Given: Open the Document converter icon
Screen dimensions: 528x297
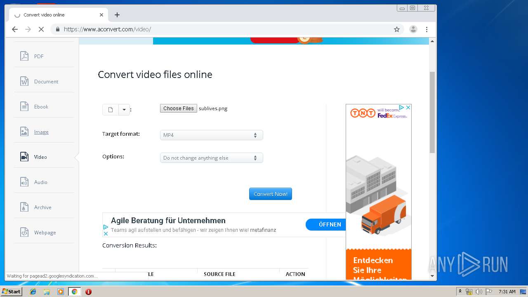Looking at the screenshot, I should tap(24, 81).
